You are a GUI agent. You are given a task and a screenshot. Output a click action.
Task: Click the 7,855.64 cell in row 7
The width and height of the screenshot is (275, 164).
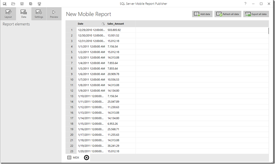click(x=121, y=63)
